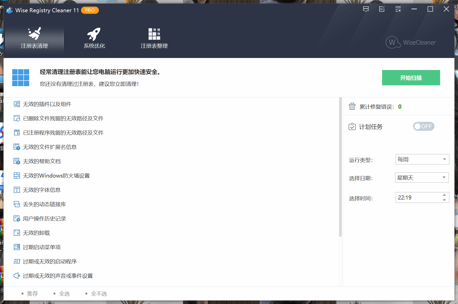Image resolution: width=458 pixels, height=304 pixels.
Task: Select the 无效的字体信息 text
Action: click(42, 190)
